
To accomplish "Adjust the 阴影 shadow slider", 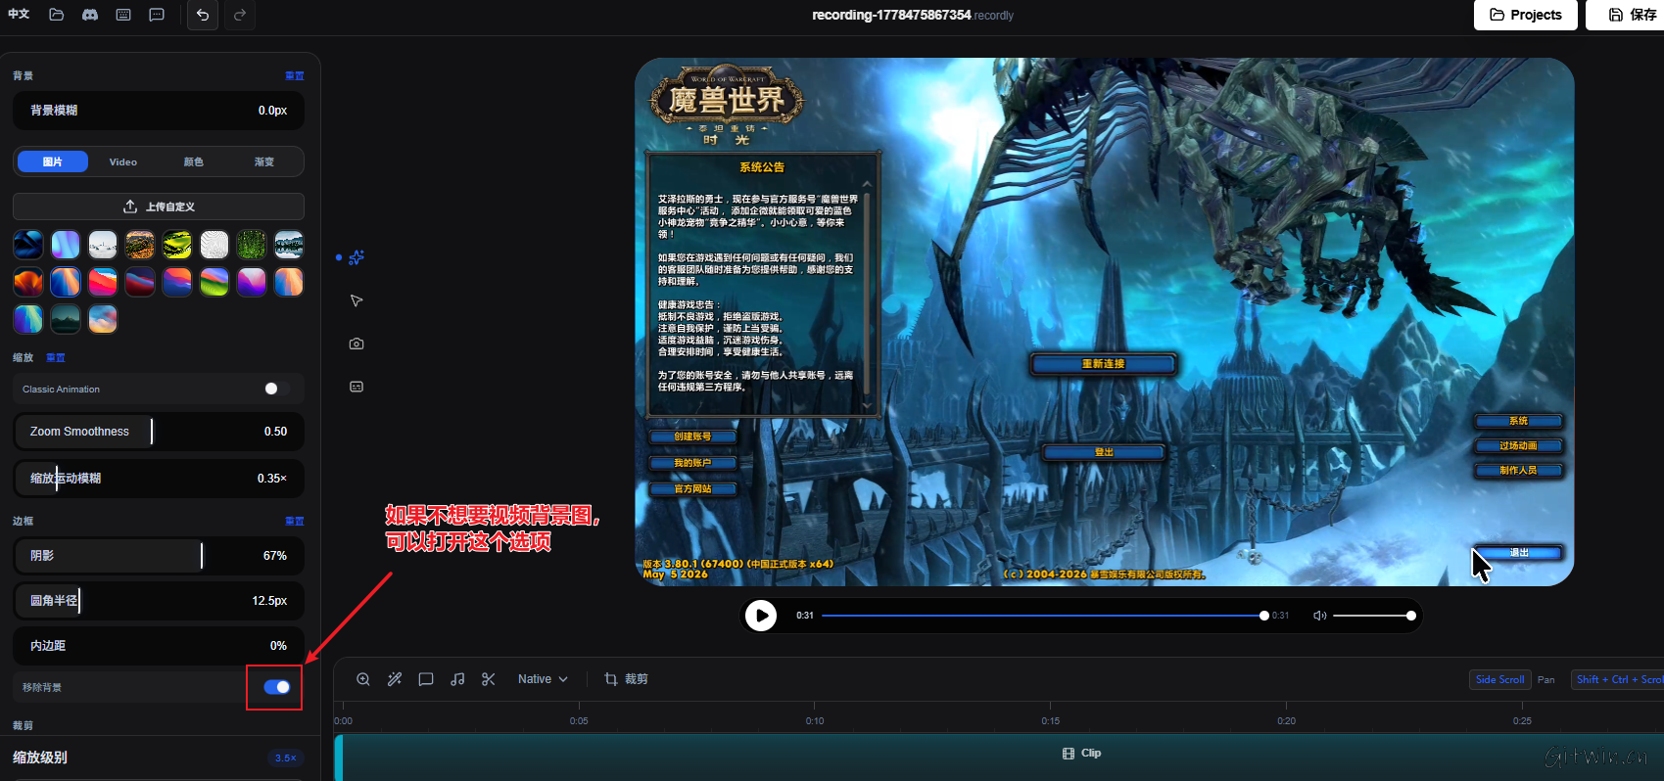I will click(159, 556).
